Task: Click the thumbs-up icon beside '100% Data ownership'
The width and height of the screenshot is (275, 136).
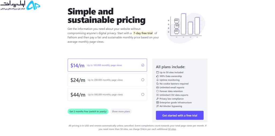Action: pyautogui.click(x=157, y=76)
